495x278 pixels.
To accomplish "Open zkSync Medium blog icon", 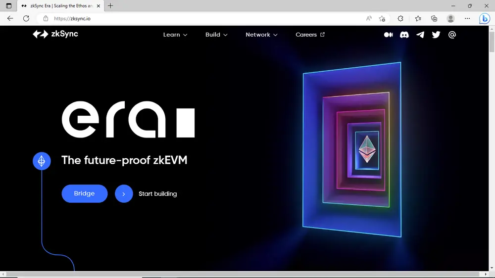I will coord(389,35).
